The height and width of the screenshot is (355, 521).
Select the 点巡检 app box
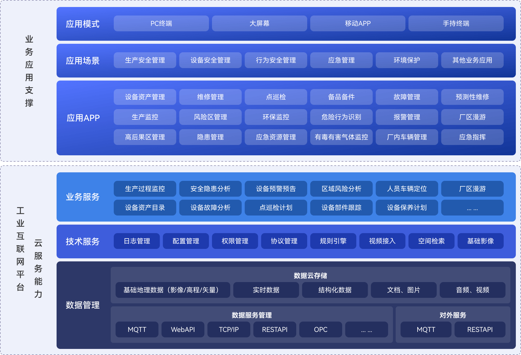(x=276, y=97)
